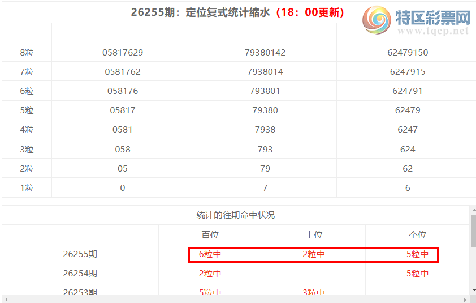The width and height of the screenshot is (476, 303).
Task: Click the cell value 793801
Action: [x=265, y=91]
